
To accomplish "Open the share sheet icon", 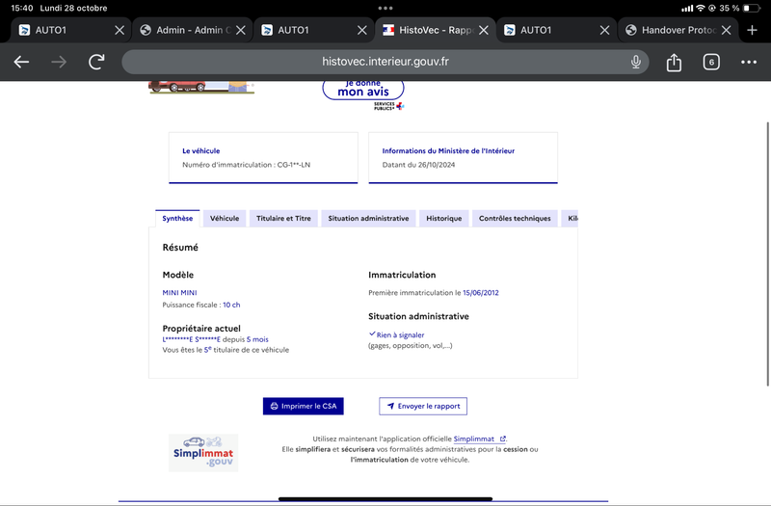I will (674, 63).
